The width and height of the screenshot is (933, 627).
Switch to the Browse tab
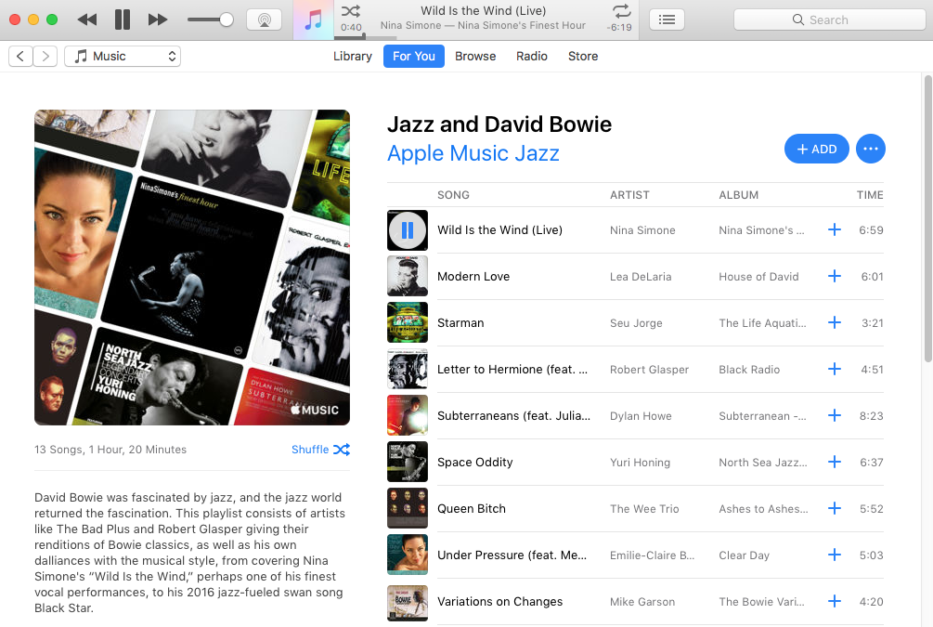(475, 57)
